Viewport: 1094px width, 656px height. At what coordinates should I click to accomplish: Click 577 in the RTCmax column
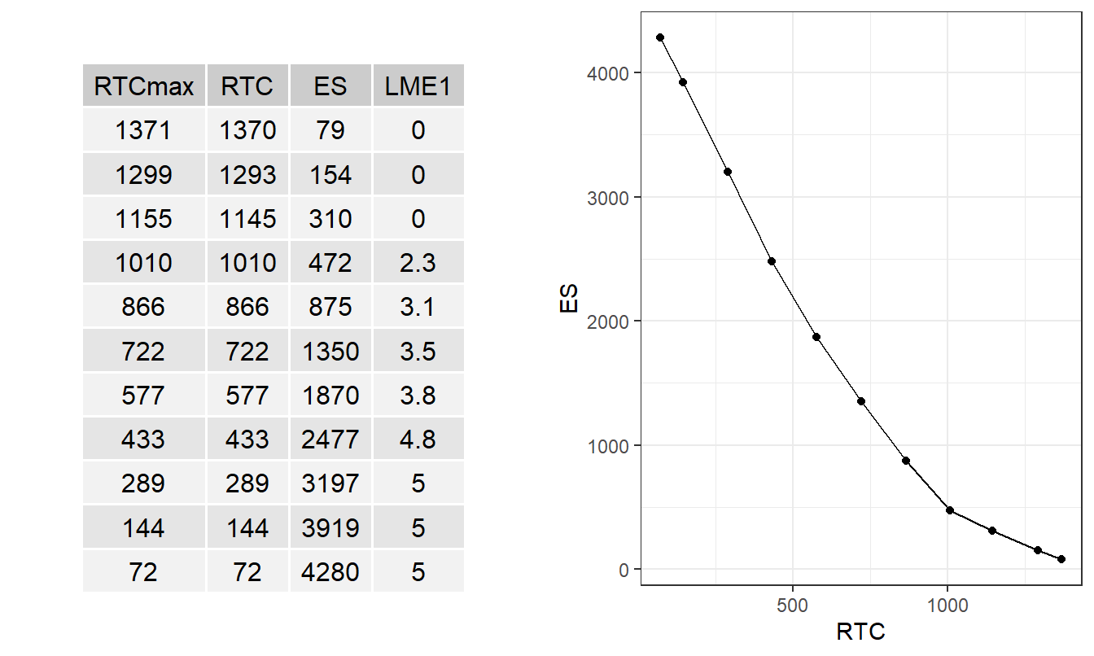click(144, 395)
